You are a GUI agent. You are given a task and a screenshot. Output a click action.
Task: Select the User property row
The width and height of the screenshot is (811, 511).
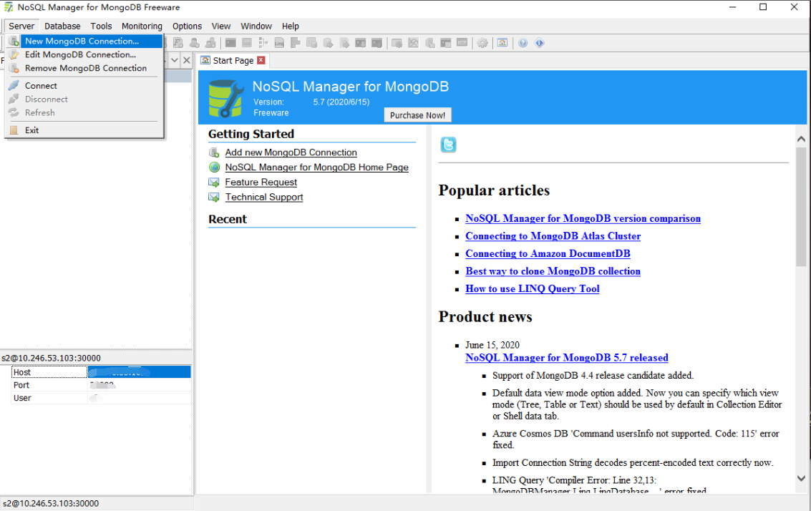[102, 398]
